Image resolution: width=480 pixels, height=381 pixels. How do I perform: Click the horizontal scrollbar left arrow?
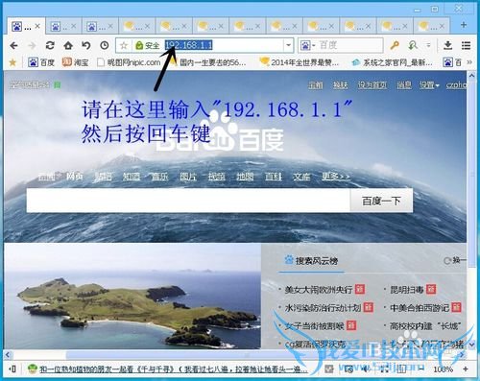click(8, 354)
